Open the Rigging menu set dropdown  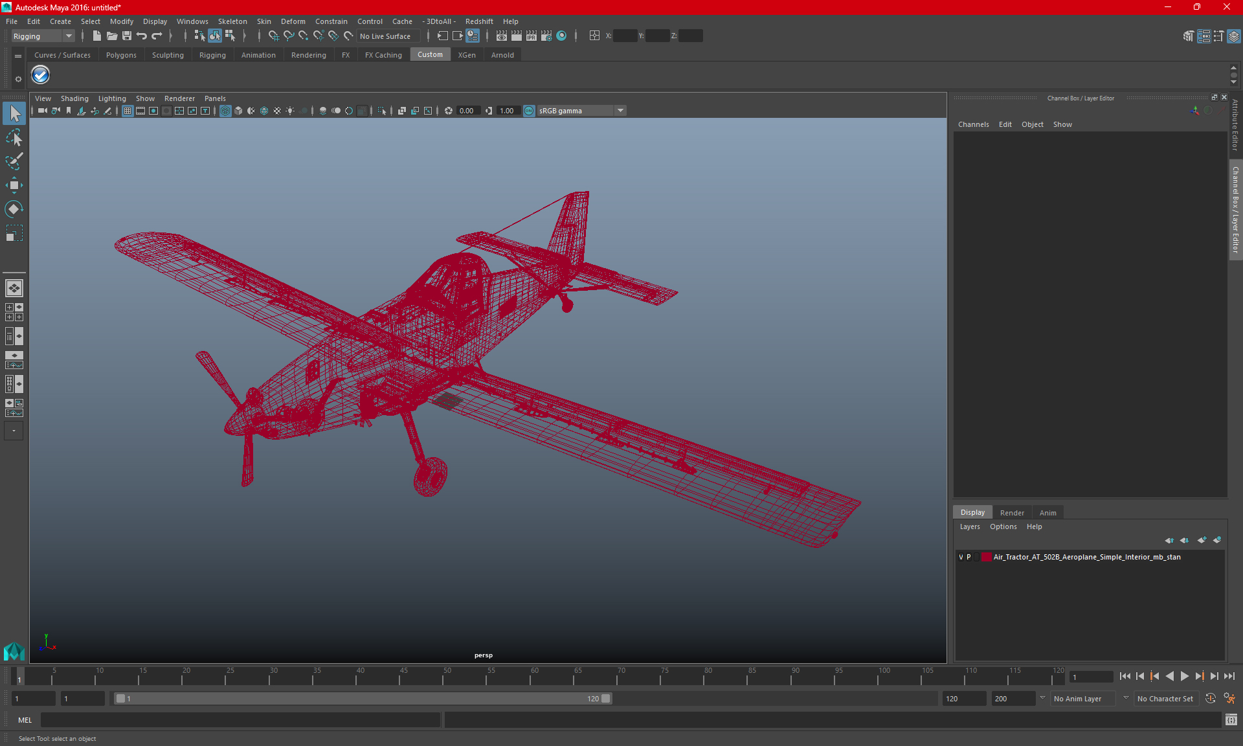(43, 36)
